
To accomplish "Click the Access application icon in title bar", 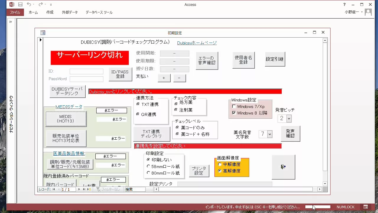I will (12, 4).
